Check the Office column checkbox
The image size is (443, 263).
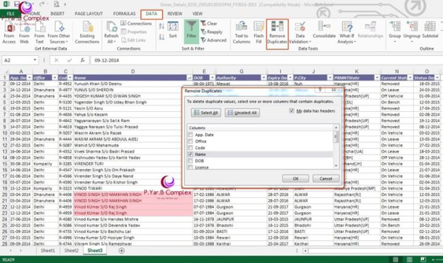190,141
